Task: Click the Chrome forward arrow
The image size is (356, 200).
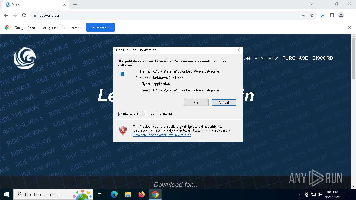Action: click(x=15, y=16)
